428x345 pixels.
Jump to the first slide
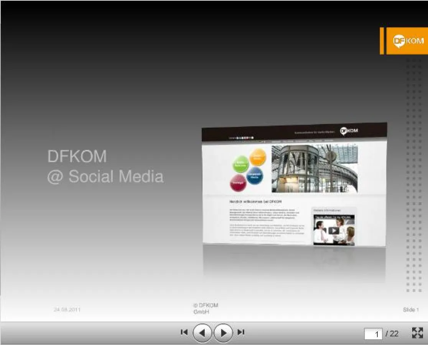(184, 332)
